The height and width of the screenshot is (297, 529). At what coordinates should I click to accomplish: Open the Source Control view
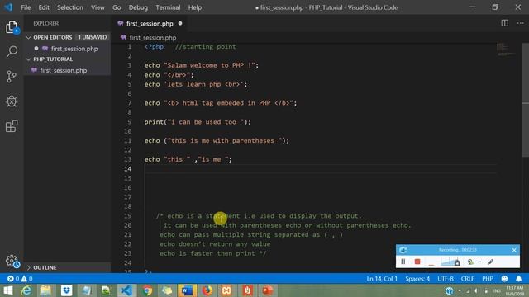point(12,77)
